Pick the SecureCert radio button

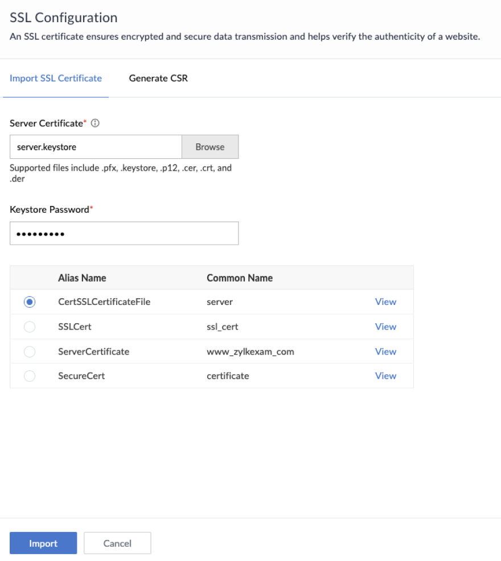point(30,376)
